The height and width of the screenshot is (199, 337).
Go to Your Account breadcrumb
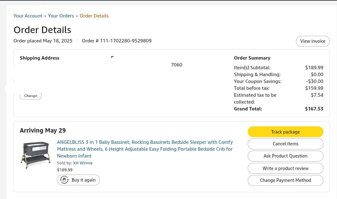(x=28, y=16)
